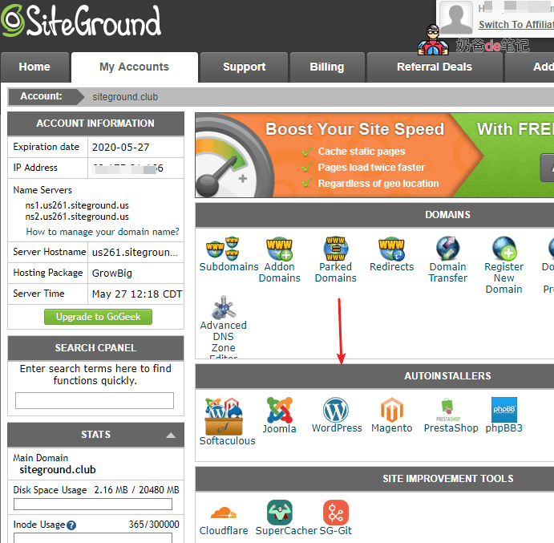The width and height of the screenshot is (554, 543).
Task: Select inode usage value 365/300000
Action: click(x=154, y=525)
